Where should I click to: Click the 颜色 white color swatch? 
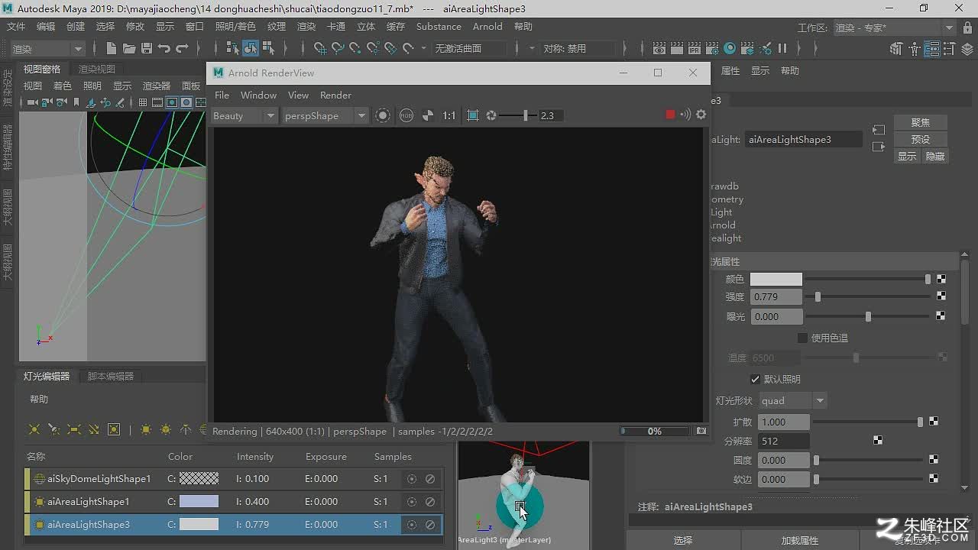click(x=776, y=280)
